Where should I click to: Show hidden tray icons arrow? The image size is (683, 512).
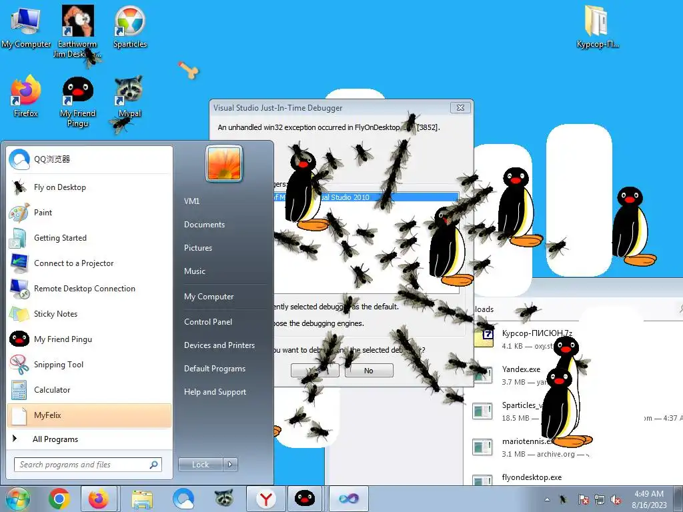(x=547, y=499)
